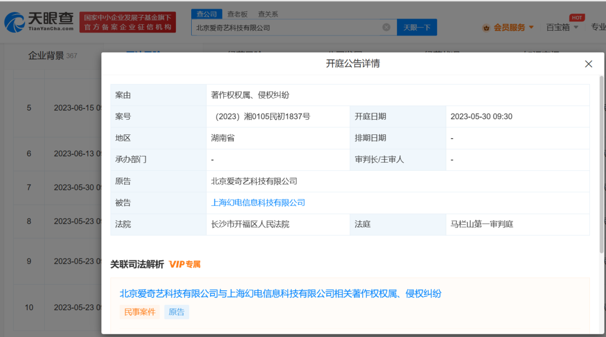The image size is (606, 337).
Task: Click background row 8 dated 2023-05-23
Action: (58, 221)
